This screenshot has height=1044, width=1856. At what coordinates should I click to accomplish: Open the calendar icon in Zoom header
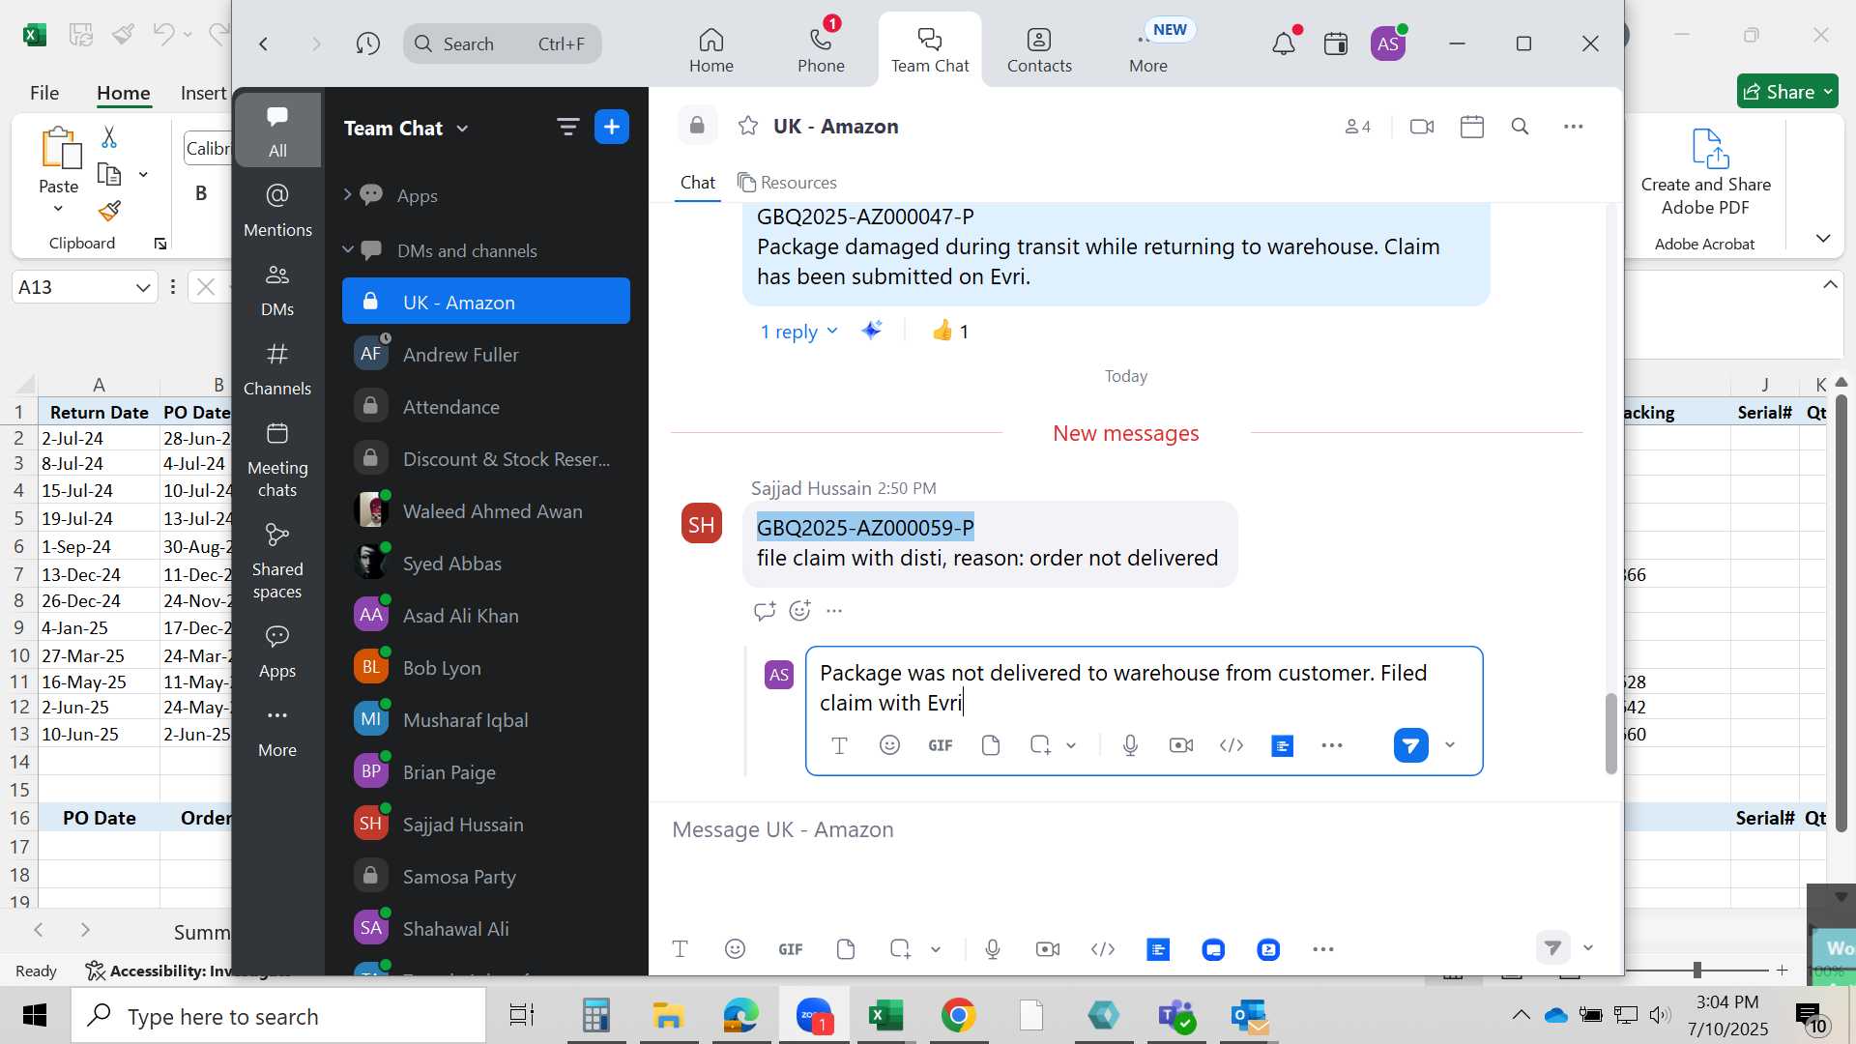[x=1336, y=43]
